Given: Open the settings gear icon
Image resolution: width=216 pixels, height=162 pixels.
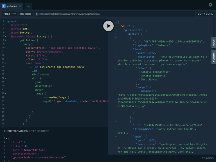Looking at the screenshot, I should pos(210,5).
